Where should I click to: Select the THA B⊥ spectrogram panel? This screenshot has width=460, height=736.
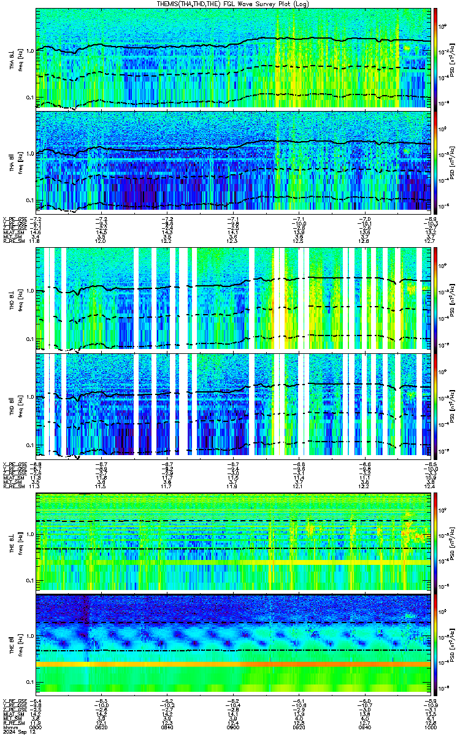[233, 58]
